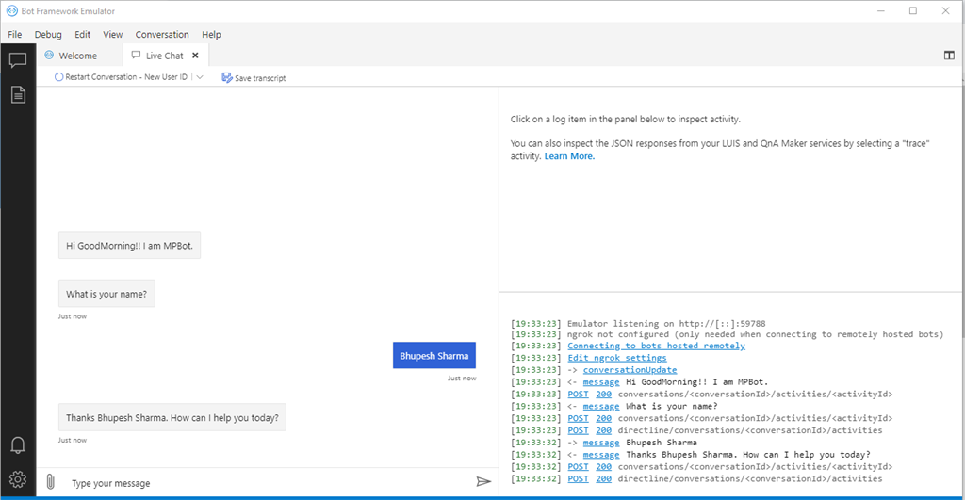Open the View menu
The width and height of the screenshot is (965, 500).
(113, 35)
